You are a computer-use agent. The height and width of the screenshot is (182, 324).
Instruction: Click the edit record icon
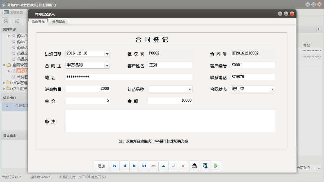(x=163, y=166)
